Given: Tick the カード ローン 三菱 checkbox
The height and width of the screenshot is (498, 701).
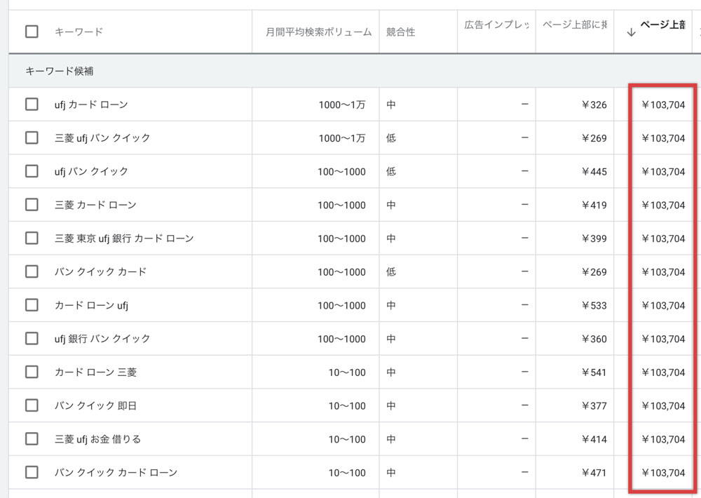Looking at the screenshot, I should (32, 372).
